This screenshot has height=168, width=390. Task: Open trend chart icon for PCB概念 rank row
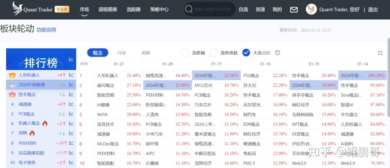click(x=71, y=114)
